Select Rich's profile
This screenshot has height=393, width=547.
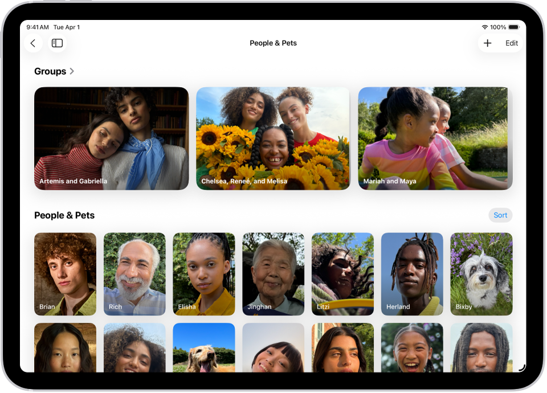134,274
